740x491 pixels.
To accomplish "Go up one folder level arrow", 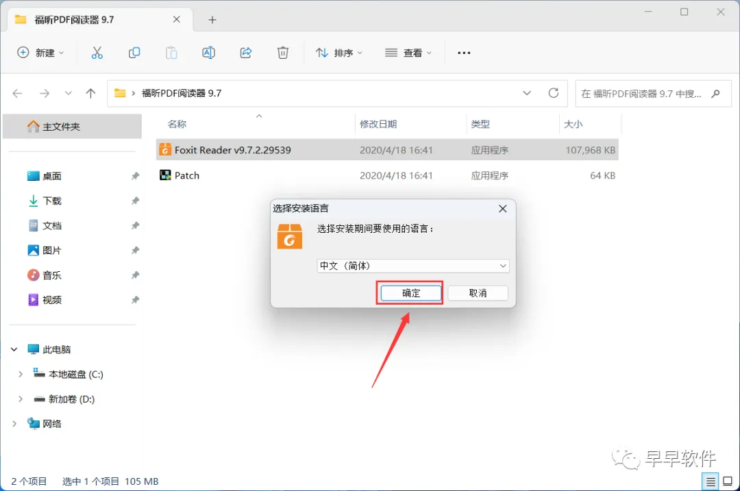I will (x=90, y=93).
